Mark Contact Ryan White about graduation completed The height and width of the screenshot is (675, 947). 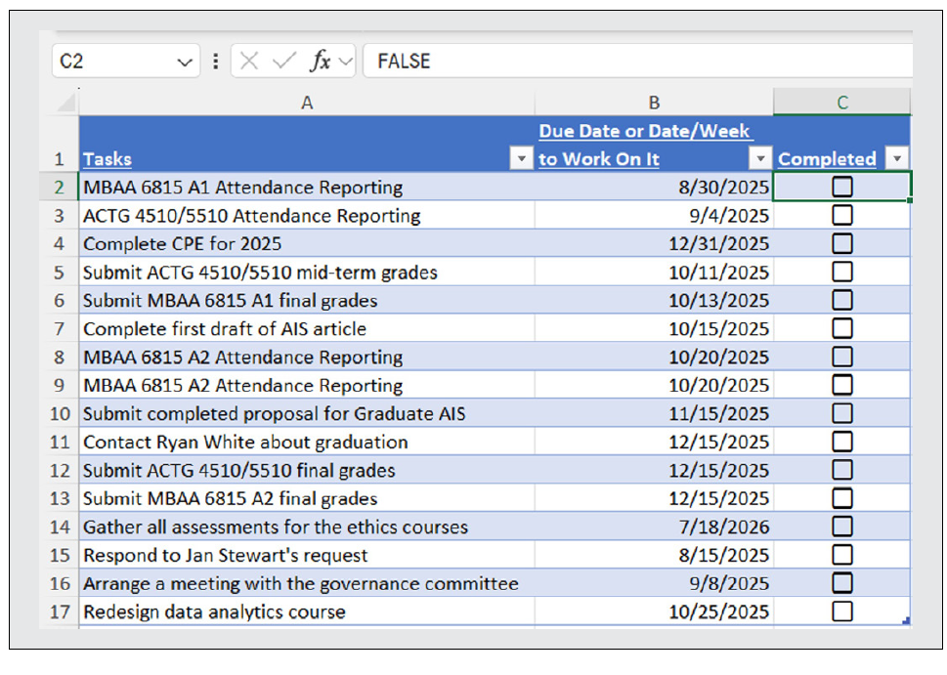click(841, 443)
